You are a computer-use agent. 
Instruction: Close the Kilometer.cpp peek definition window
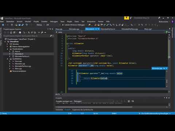click(x=166, y=68)
